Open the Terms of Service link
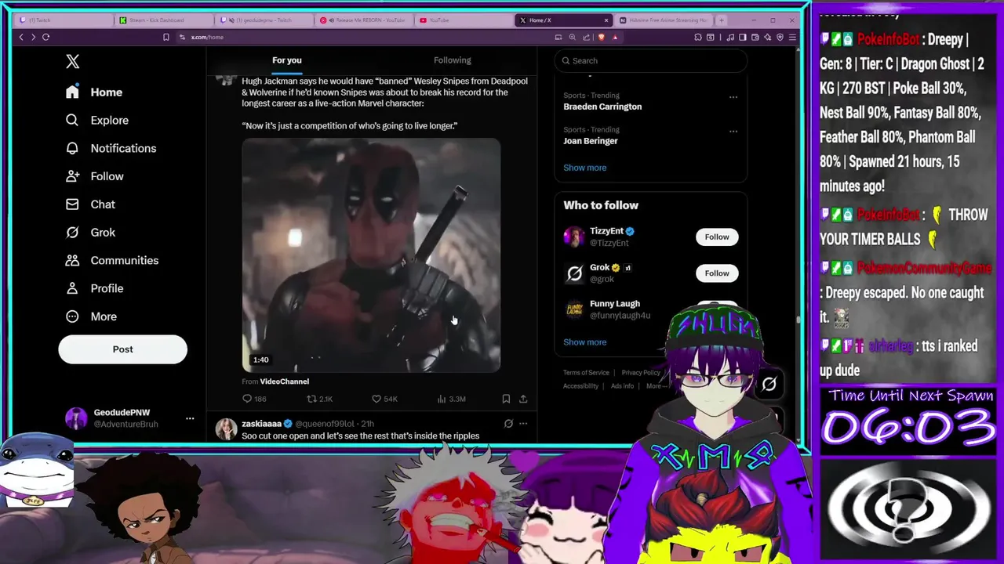 tap(586, 373)
